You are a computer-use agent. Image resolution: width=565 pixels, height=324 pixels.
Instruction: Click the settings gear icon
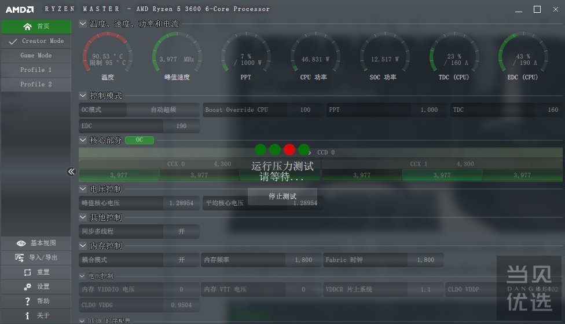tap(27, 286)
